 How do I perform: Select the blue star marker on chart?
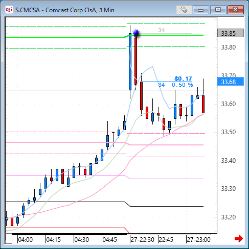tap(136, 33)
